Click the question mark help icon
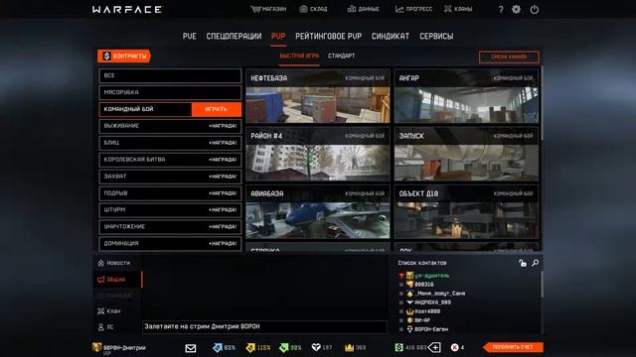636x357 pixels. coord(501,9)
